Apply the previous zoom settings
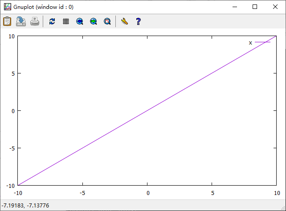 pos(80,21)
